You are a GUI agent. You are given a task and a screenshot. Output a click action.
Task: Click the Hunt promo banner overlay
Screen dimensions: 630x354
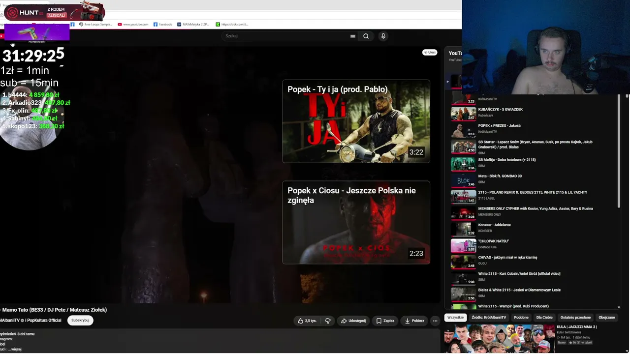[54, 12]
